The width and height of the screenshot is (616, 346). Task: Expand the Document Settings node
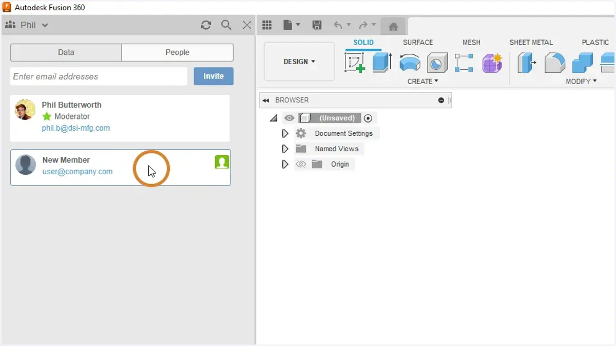click(285, 133)
